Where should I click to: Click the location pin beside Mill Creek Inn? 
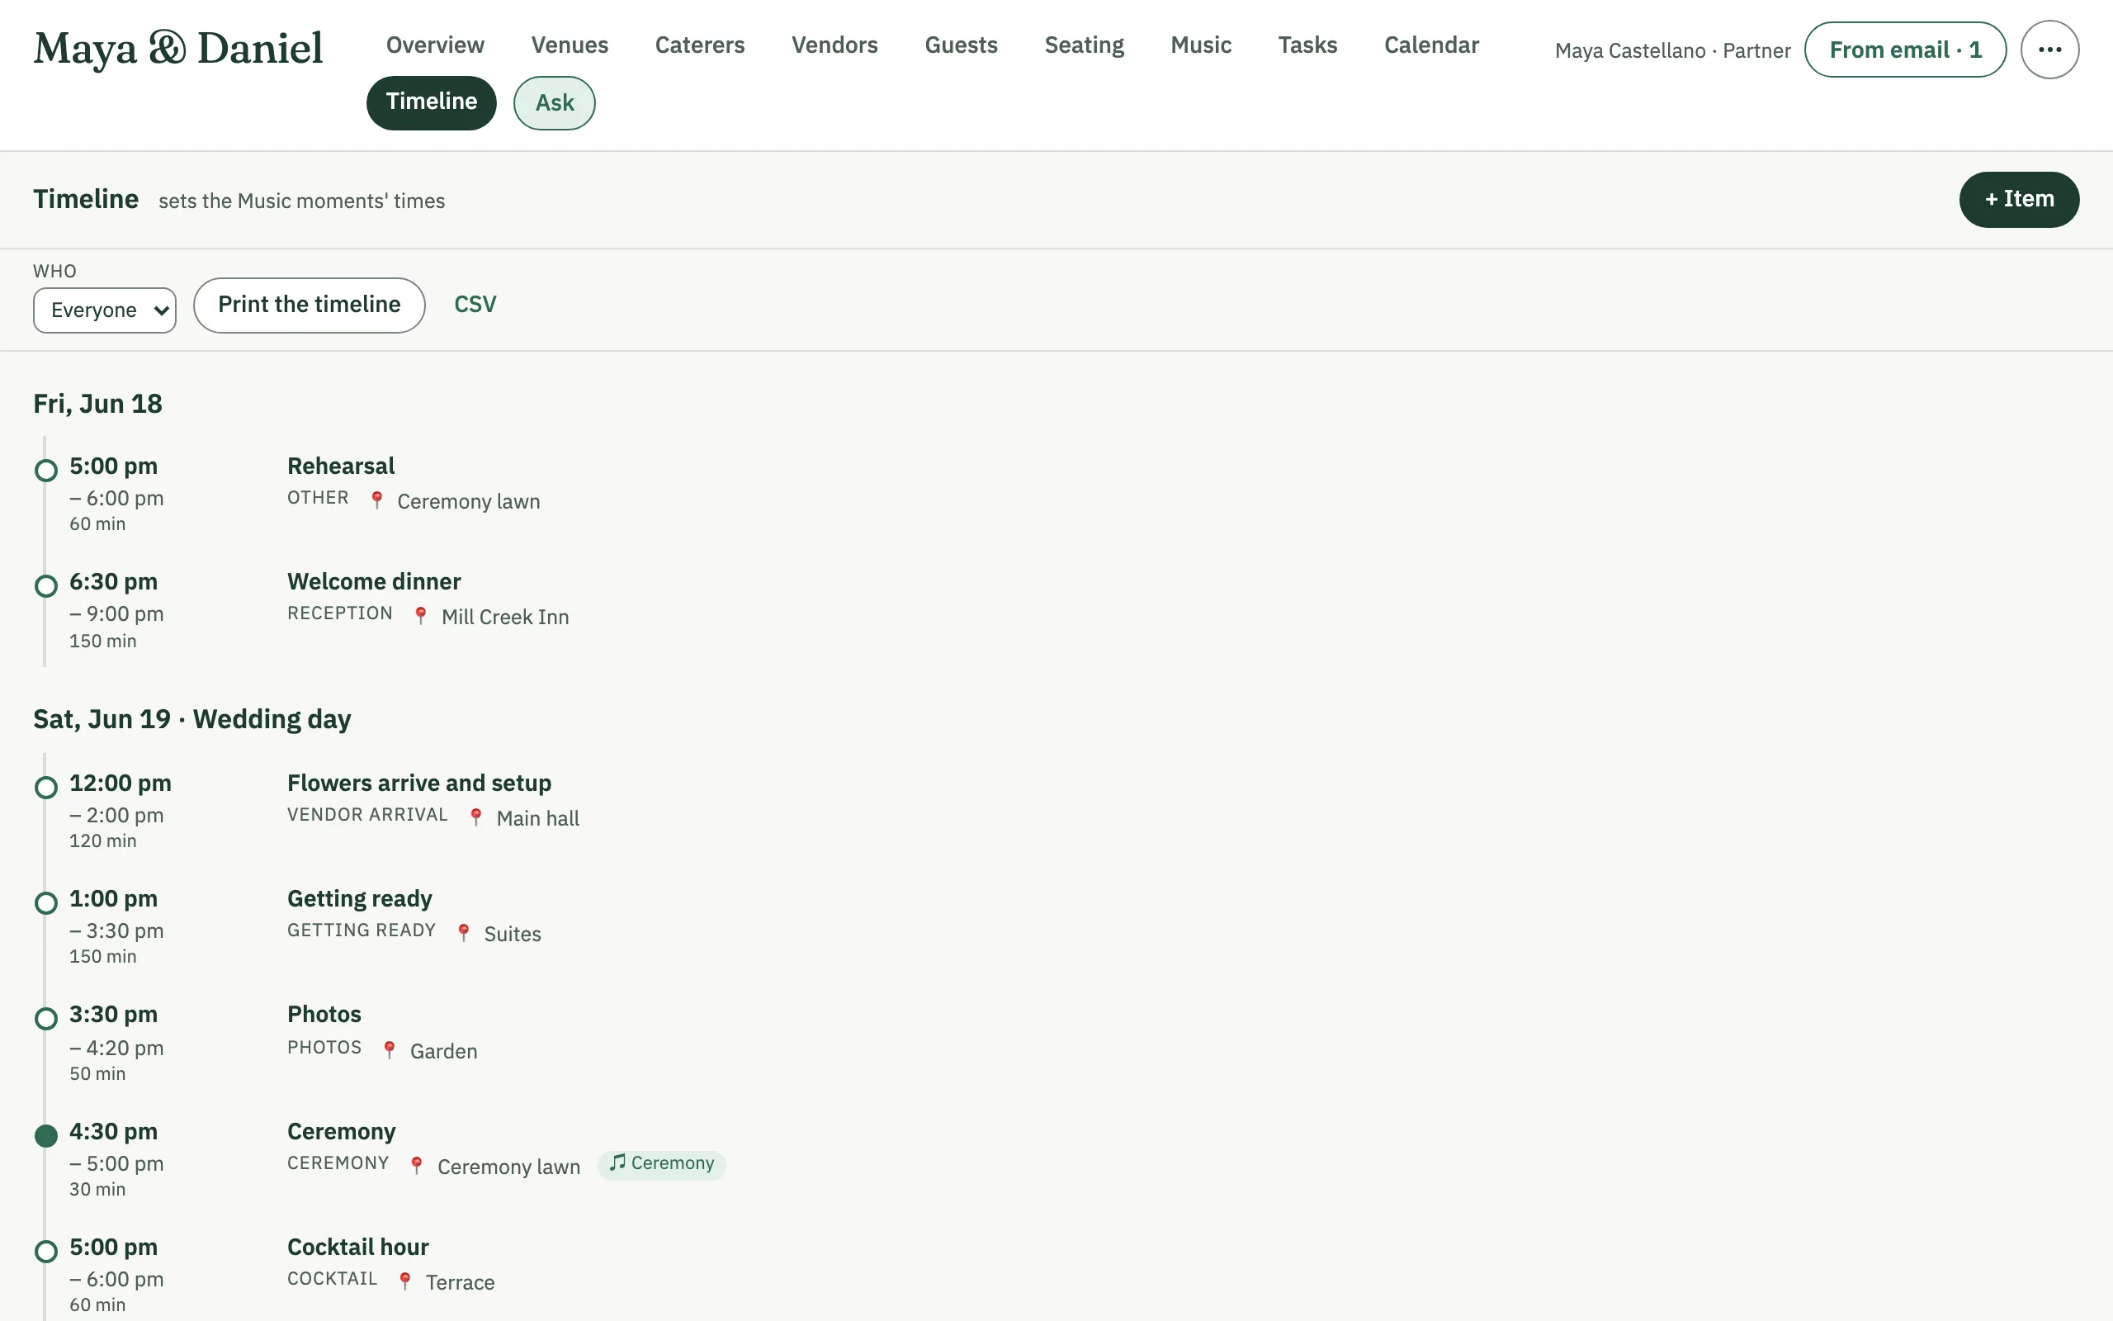(421, 616)
